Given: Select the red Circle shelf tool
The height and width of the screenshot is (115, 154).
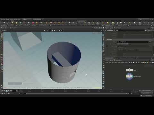Looking at the screenshot, I should click(x=33, y=23).
